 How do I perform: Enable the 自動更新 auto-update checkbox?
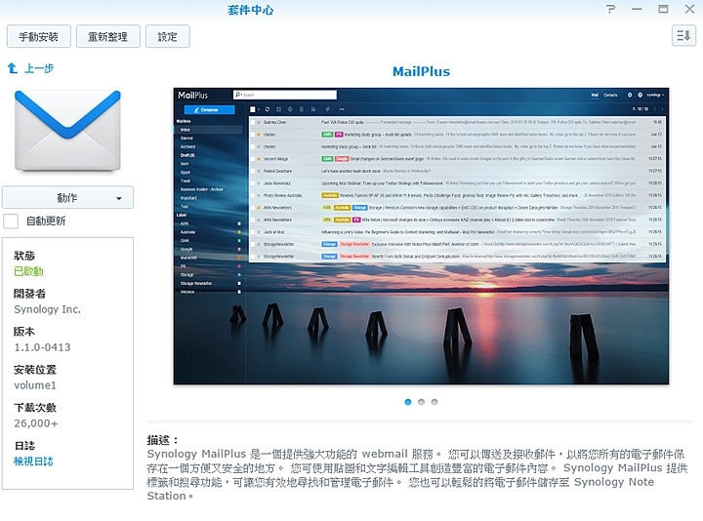point(11,221)
